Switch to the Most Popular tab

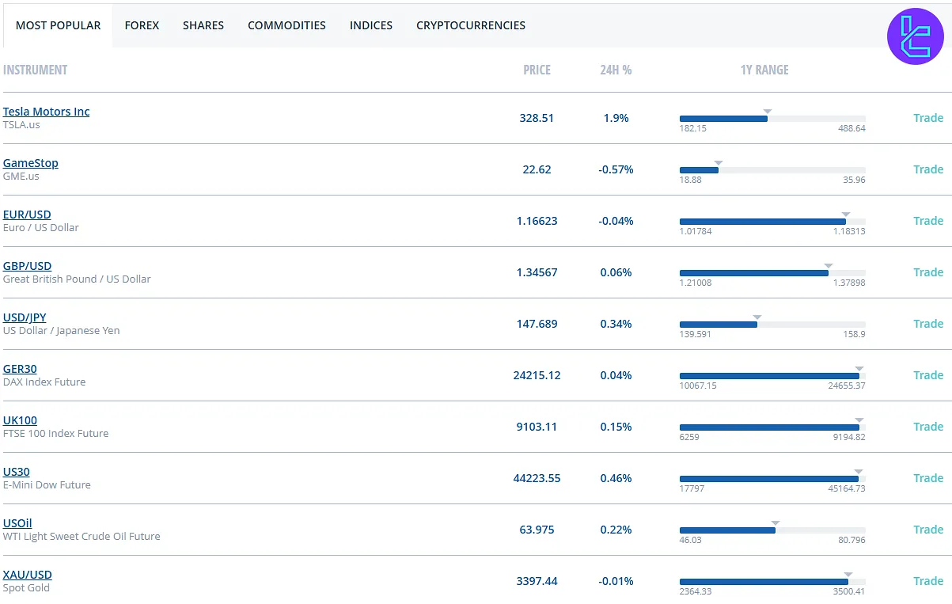(58, 25)
